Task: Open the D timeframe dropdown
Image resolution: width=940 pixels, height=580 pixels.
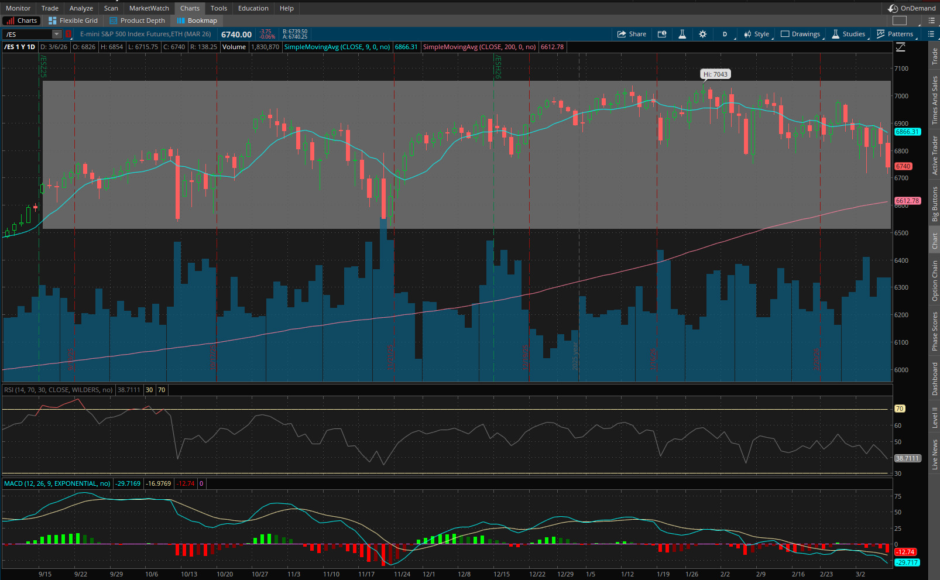Action: [x=725, y=33]
